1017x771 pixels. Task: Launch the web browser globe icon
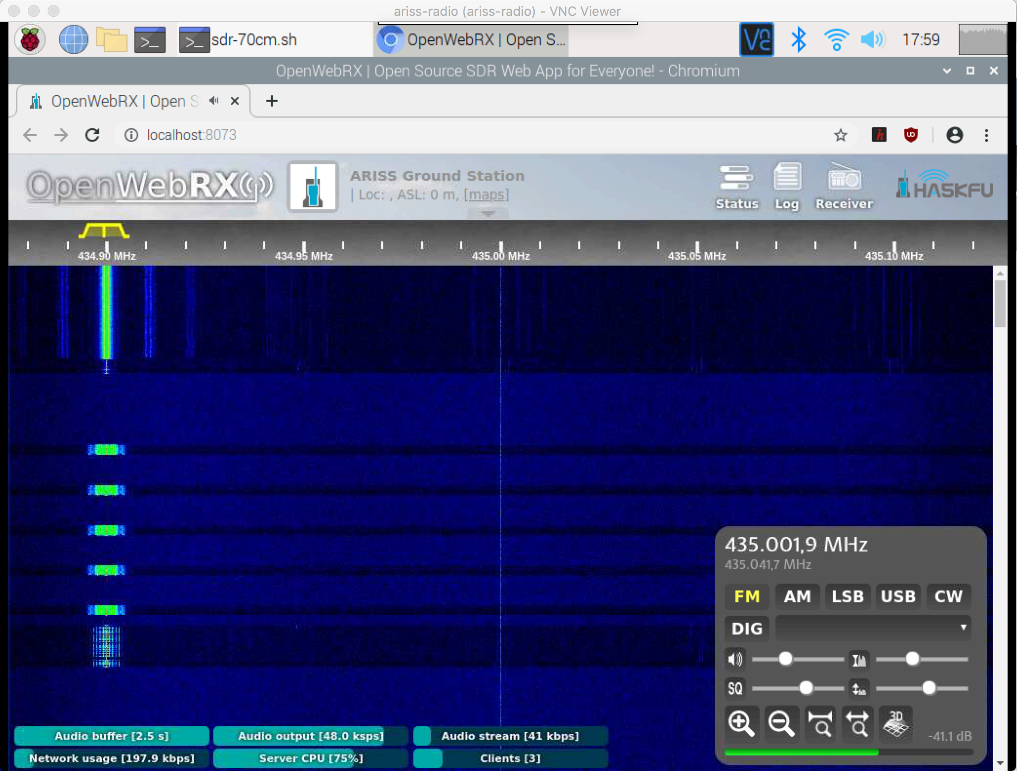(x=73, y=40)
